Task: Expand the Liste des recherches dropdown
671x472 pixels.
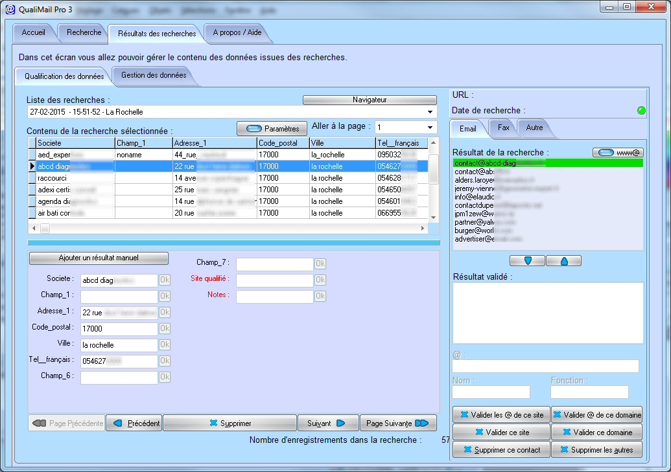Action: (430, 112)
